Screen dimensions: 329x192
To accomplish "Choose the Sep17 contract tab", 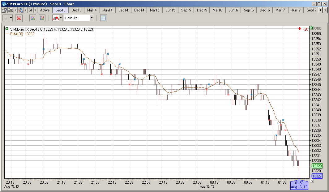I will (311, 10).
